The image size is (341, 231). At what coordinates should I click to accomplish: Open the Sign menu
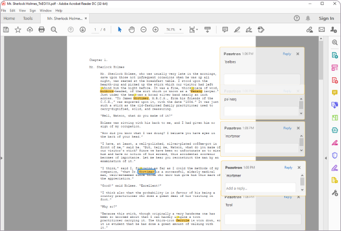click(33, 10)
